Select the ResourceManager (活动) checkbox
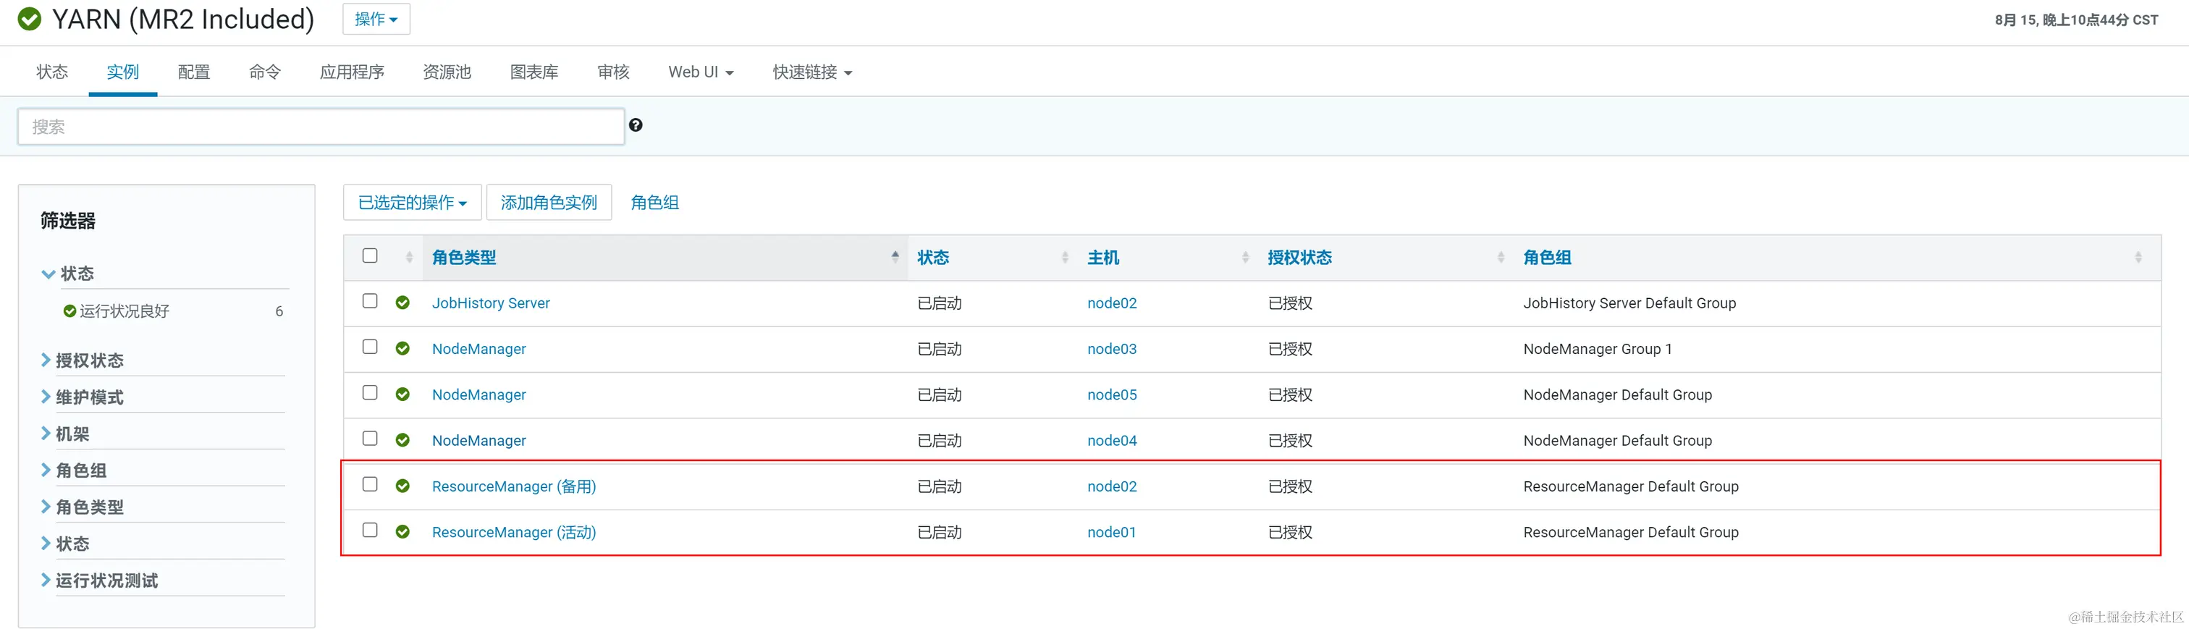Viewport: 2189px width, 629px height. tap(370, 531)
